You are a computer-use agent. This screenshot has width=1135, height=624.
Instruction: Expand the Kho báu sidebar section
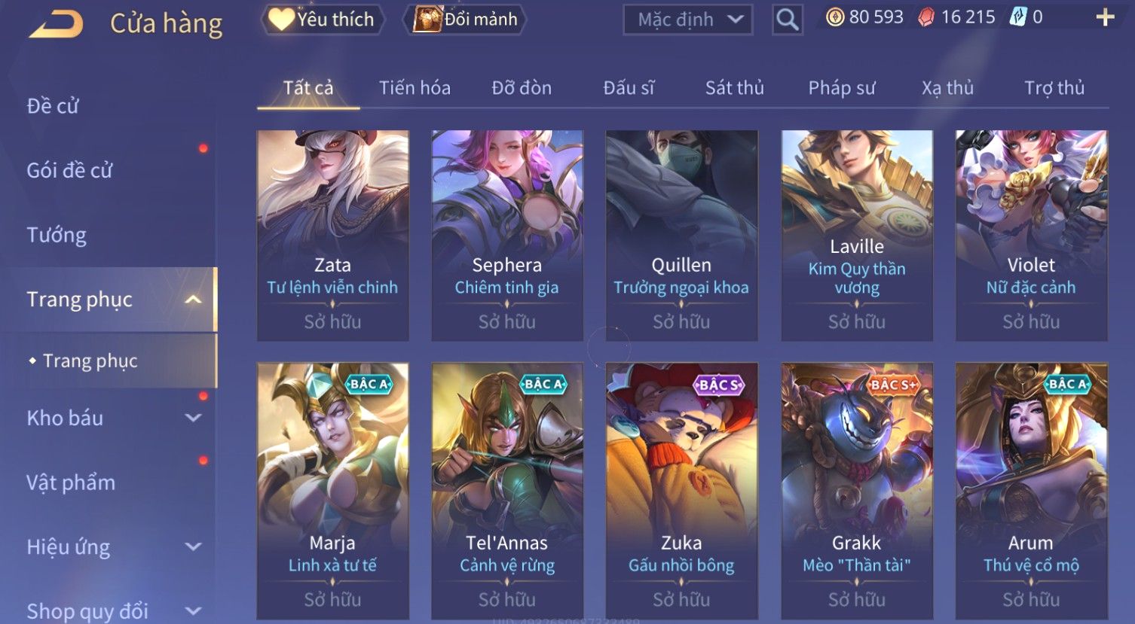point(193,418)
